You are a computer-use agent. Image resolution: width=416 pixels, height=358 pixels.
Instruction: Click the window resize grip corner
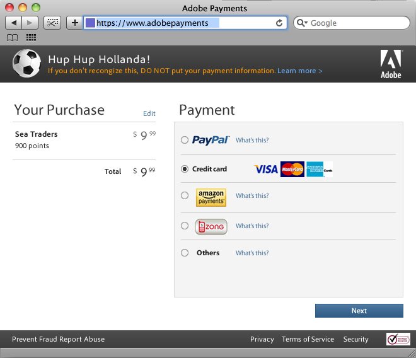click(412, 354)
